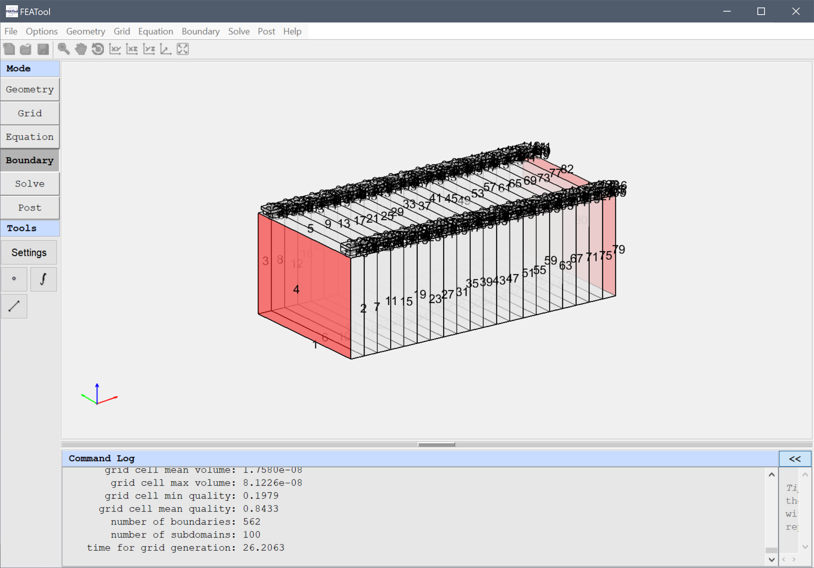Click the Open file folder icon
This screenshot has width=814, height=568.
pyautogui.click(x=26, y=49)
